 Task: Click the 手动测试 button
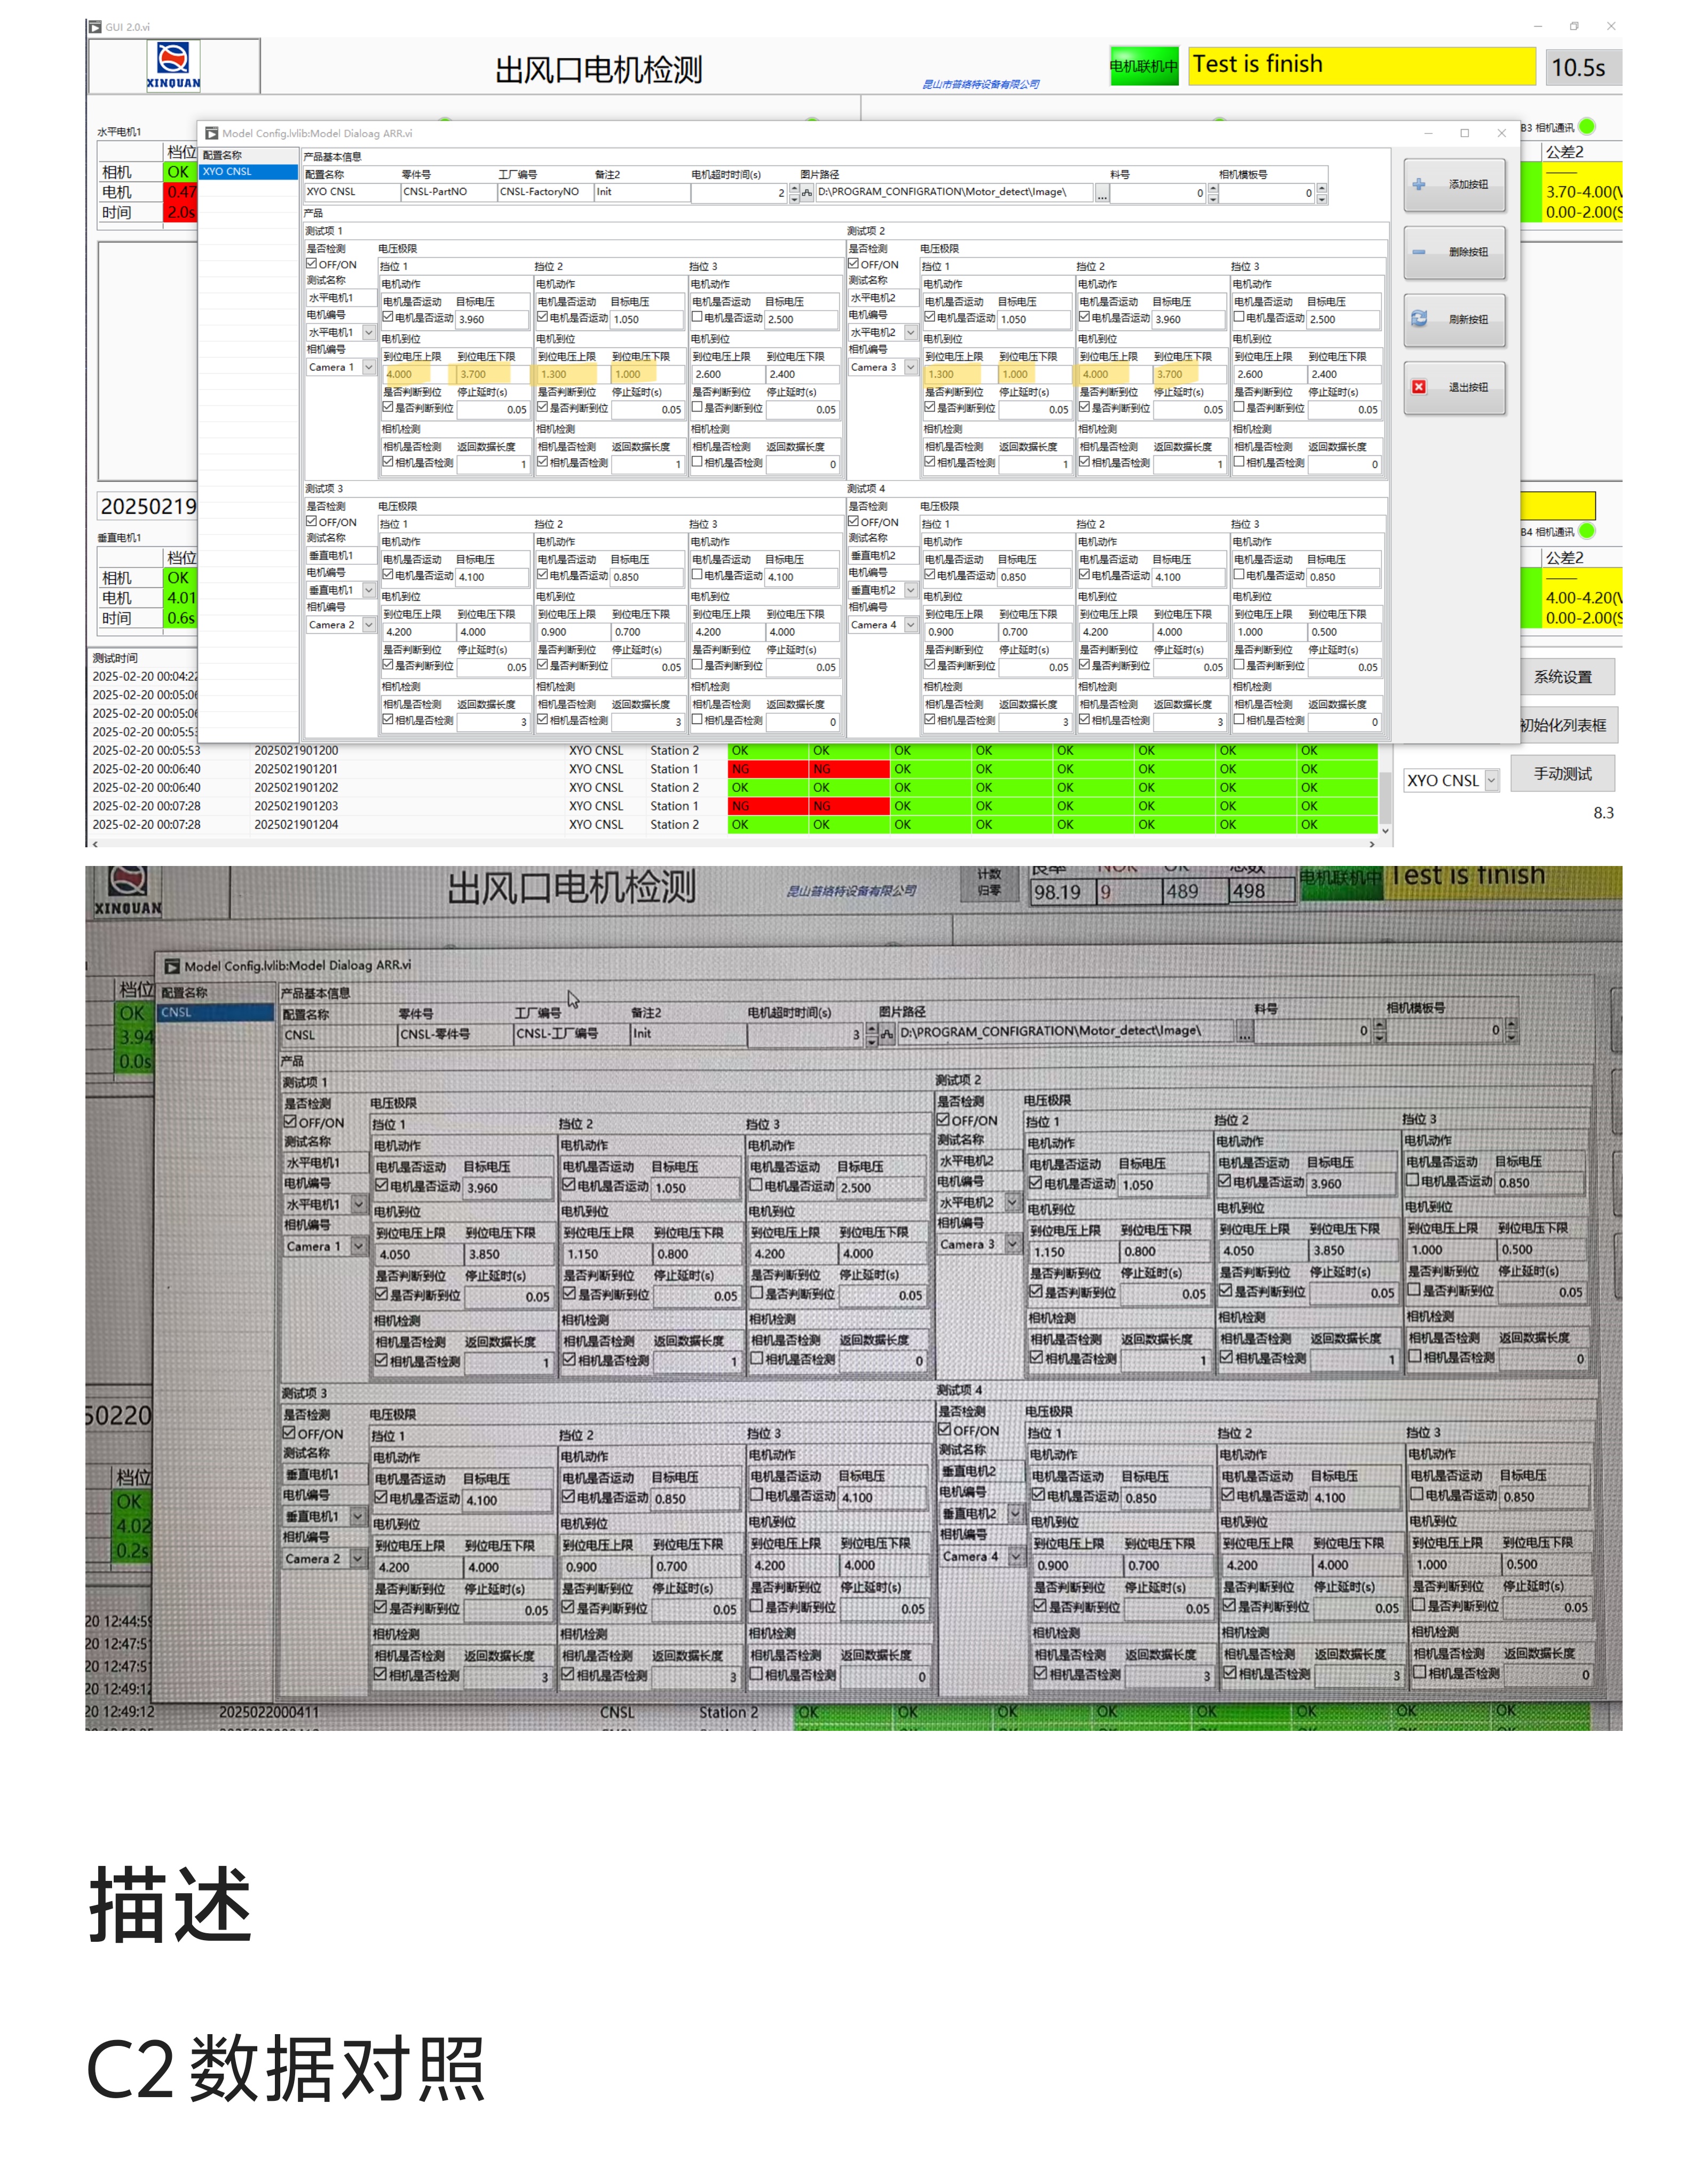tap(1562, 774)
